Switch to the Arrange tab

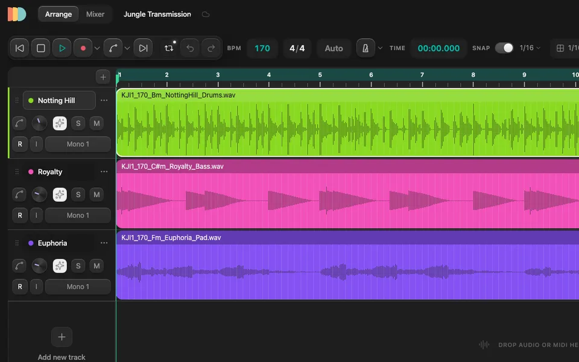(59, 14)
